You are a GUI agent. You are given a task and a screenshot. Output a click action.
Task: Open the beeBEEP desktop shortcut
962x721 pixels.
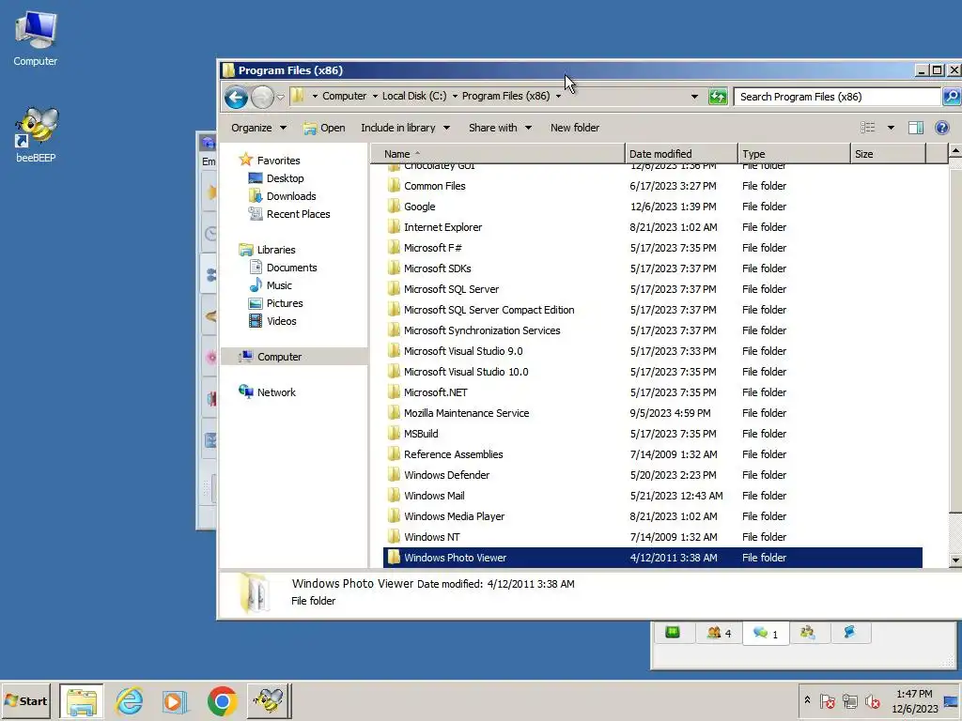[x=36, y=135]
